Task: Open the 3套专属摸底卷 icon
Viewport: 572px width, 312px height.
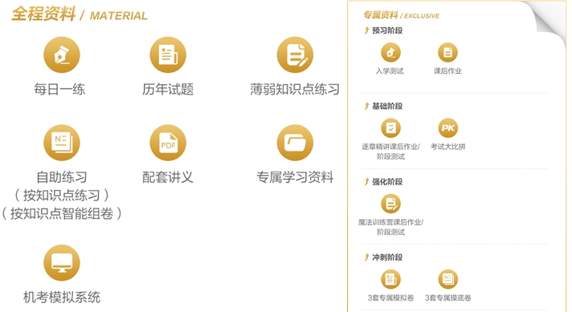Action: 447,279
